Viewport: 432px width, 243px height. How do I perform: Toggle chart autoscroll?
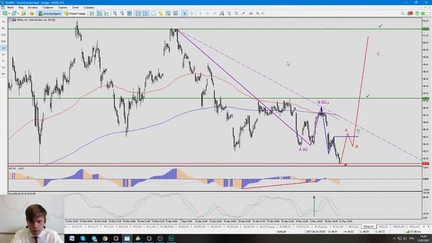[x=138, y=13]
